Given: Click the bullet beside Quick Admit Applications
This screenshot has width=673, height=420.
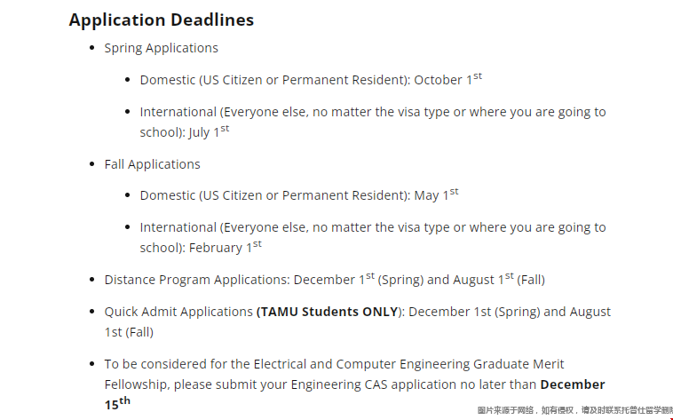Looking at the screenshot, I should 93,312.
